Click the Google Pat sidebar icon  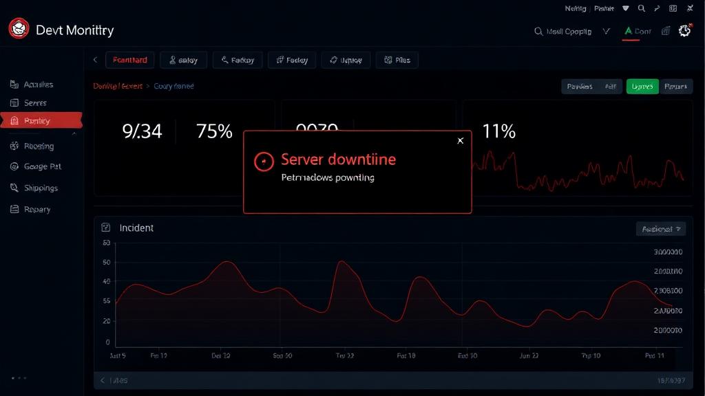tap(14, 166)
